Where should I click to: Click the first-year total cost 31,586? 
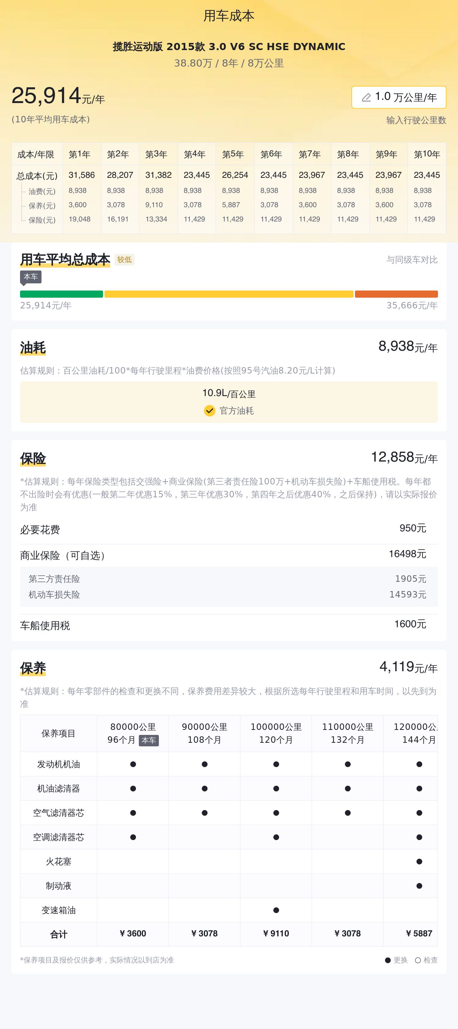82,175
